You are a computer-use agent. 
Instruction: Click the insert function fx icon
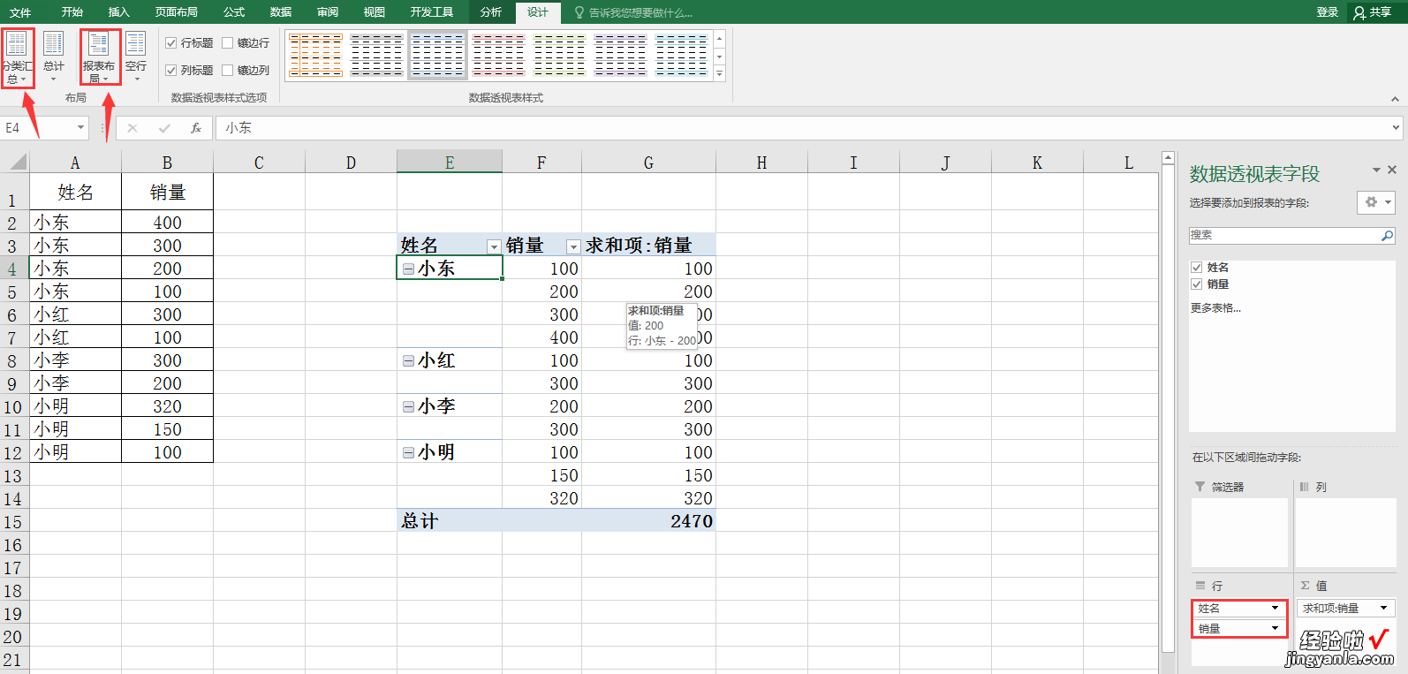tap(196, 128)
